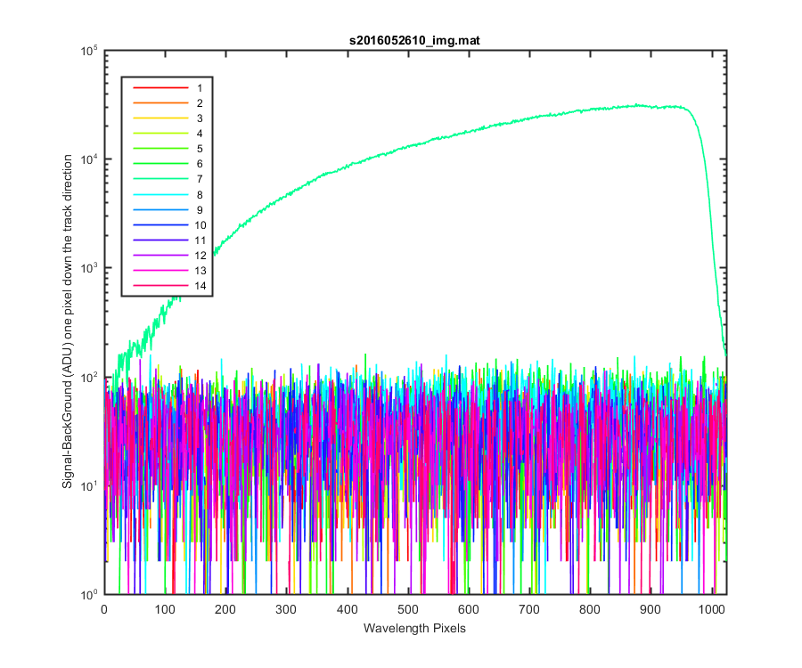802x668 pixels.
Task: Click the line swatch for legend entry 11
Action: click(160, 240)
